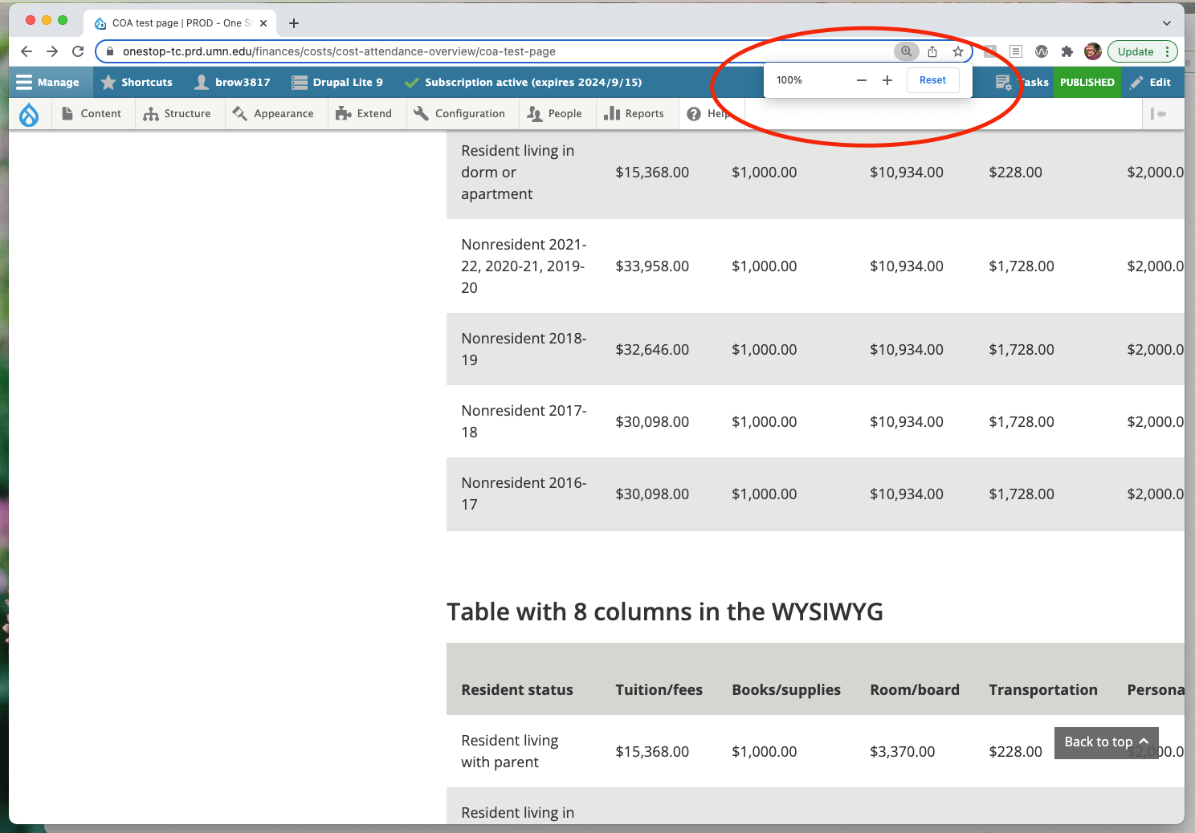This screenshot has height=833, width=1195.
Task: Expand the brow3817 user menu
Action: click(233, 82)
